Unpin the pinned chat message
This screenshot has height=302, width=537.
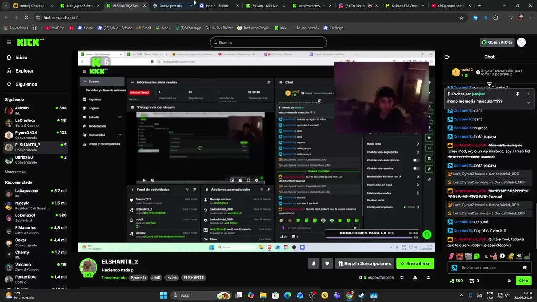coord(518,94)
